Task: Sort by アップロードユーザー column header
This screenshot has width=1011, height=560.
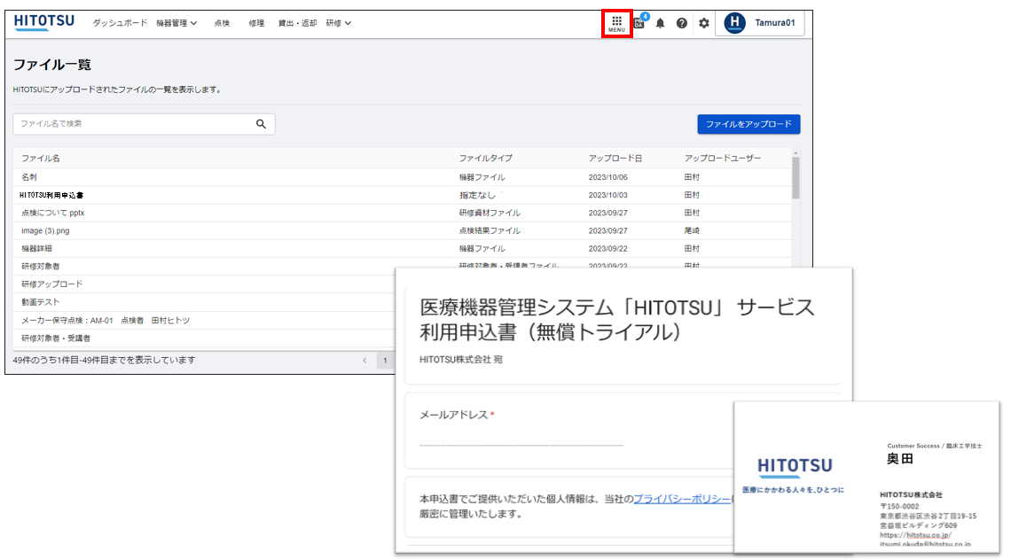Action: coord(722,158)
